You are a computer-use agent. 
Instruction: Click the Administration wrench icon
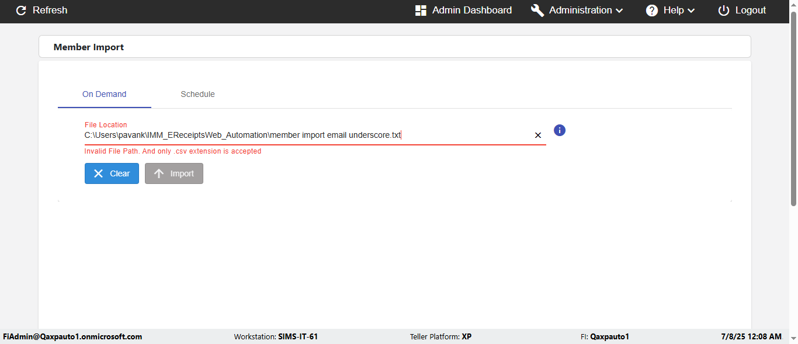coord(537,11)
